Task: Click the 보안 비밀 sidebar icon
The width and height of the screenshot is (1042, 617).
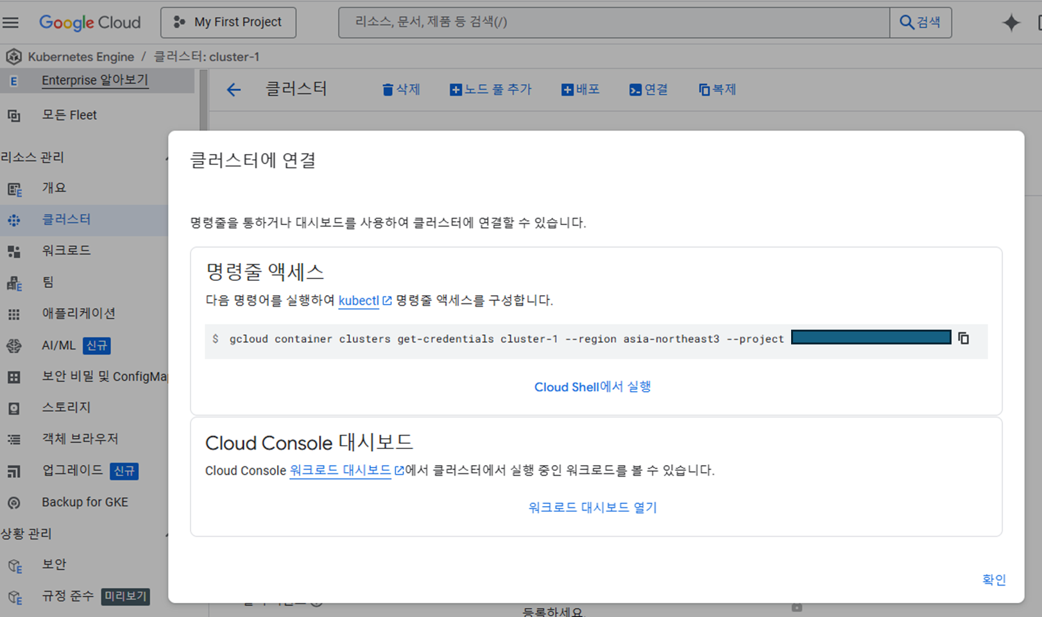Action: click(13, 377)
